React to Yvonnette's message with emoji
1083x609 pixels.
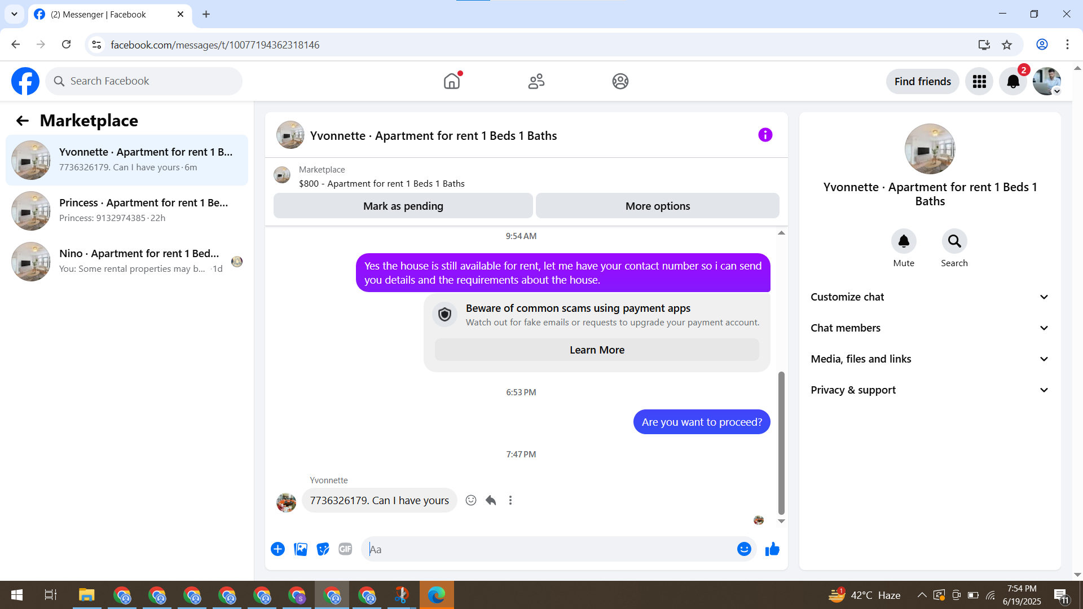471,500
